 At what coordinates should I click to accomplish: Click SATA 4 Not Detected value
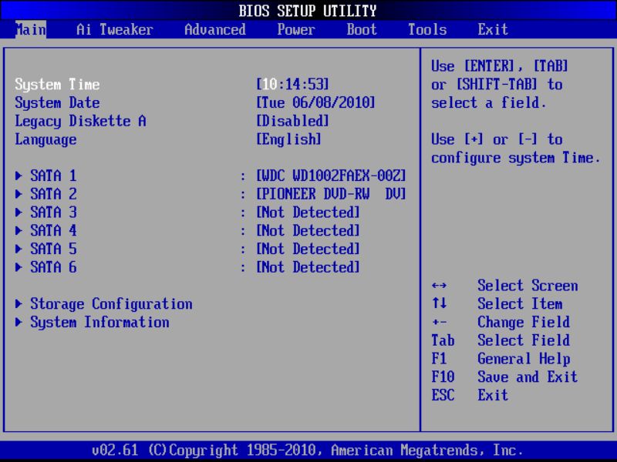pos(308,230)
